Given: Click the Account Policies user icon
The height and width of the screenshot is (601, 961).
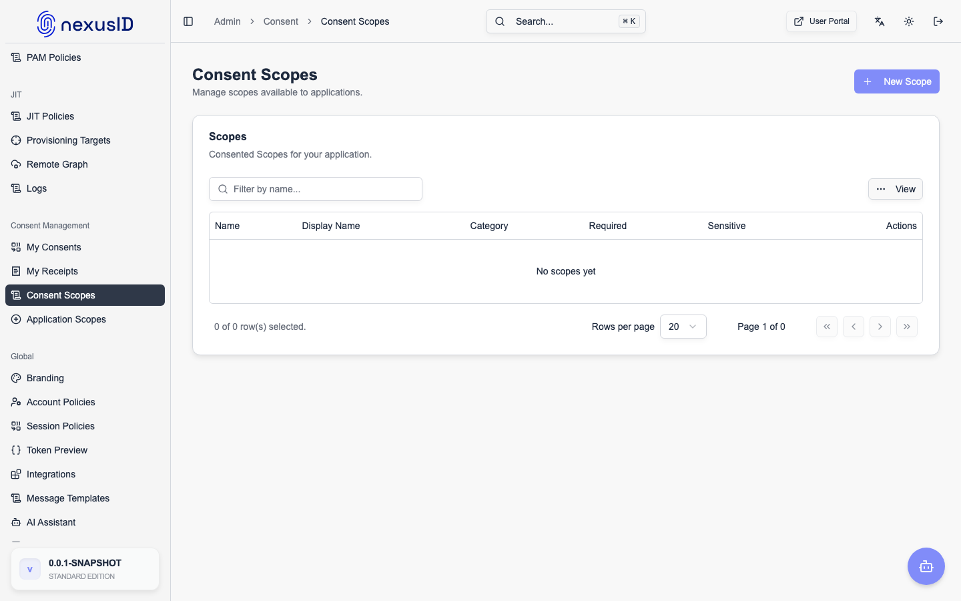Looking at the screenshot, I should tap(16, 402).
